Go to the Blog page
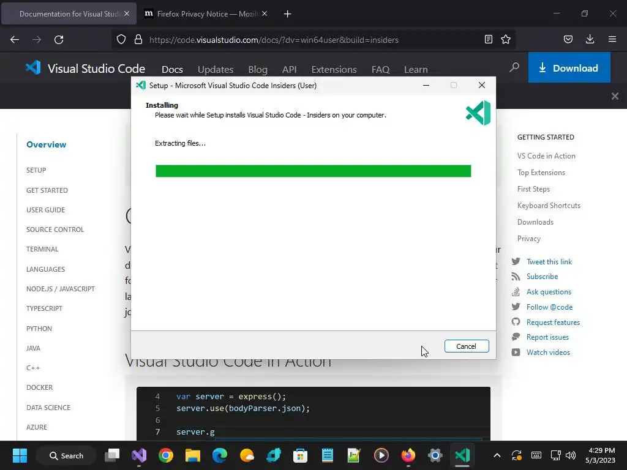The image size is (627, 470). (x=258, y=70)
